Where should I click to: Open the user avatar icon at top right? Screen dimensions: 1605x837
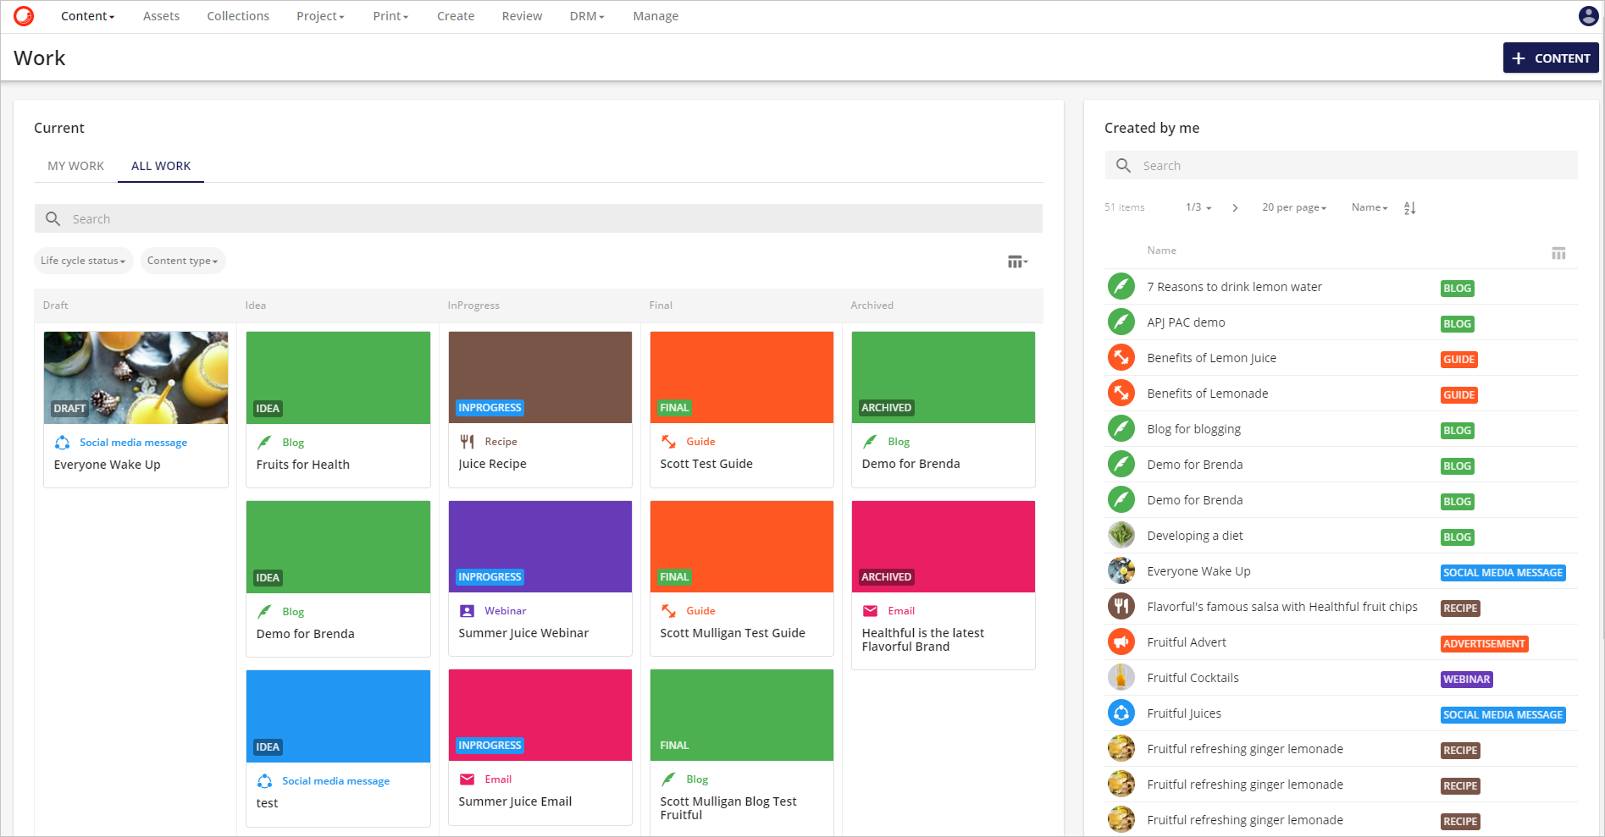point(1588,16)
